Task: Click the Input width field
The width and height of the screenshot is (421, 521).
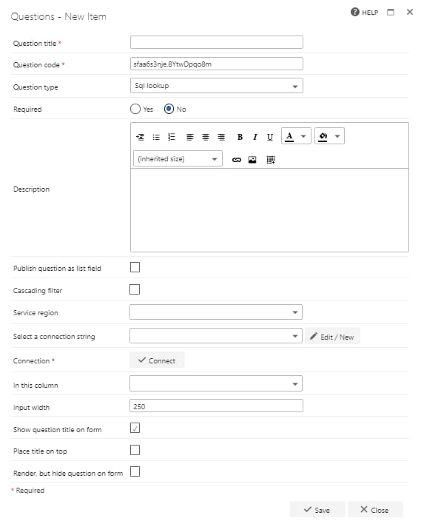Action: tap(216, 406)
